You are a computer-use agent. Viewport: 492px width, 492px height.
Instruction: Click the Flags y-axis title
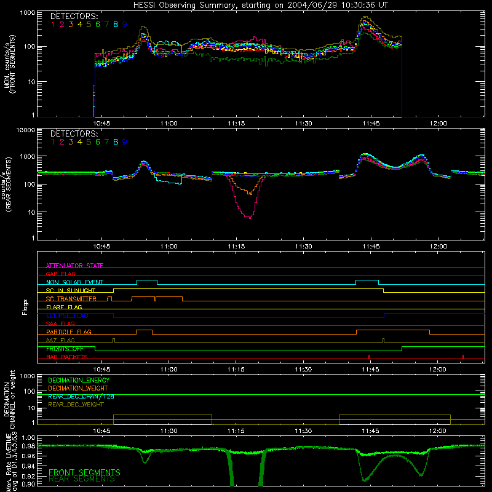(x=25, y=307)
